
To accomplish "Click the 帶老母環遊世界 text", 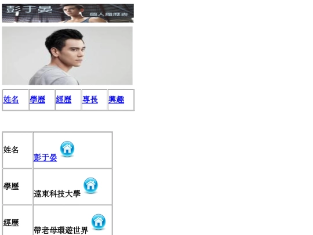I will [x=61, y=230].
